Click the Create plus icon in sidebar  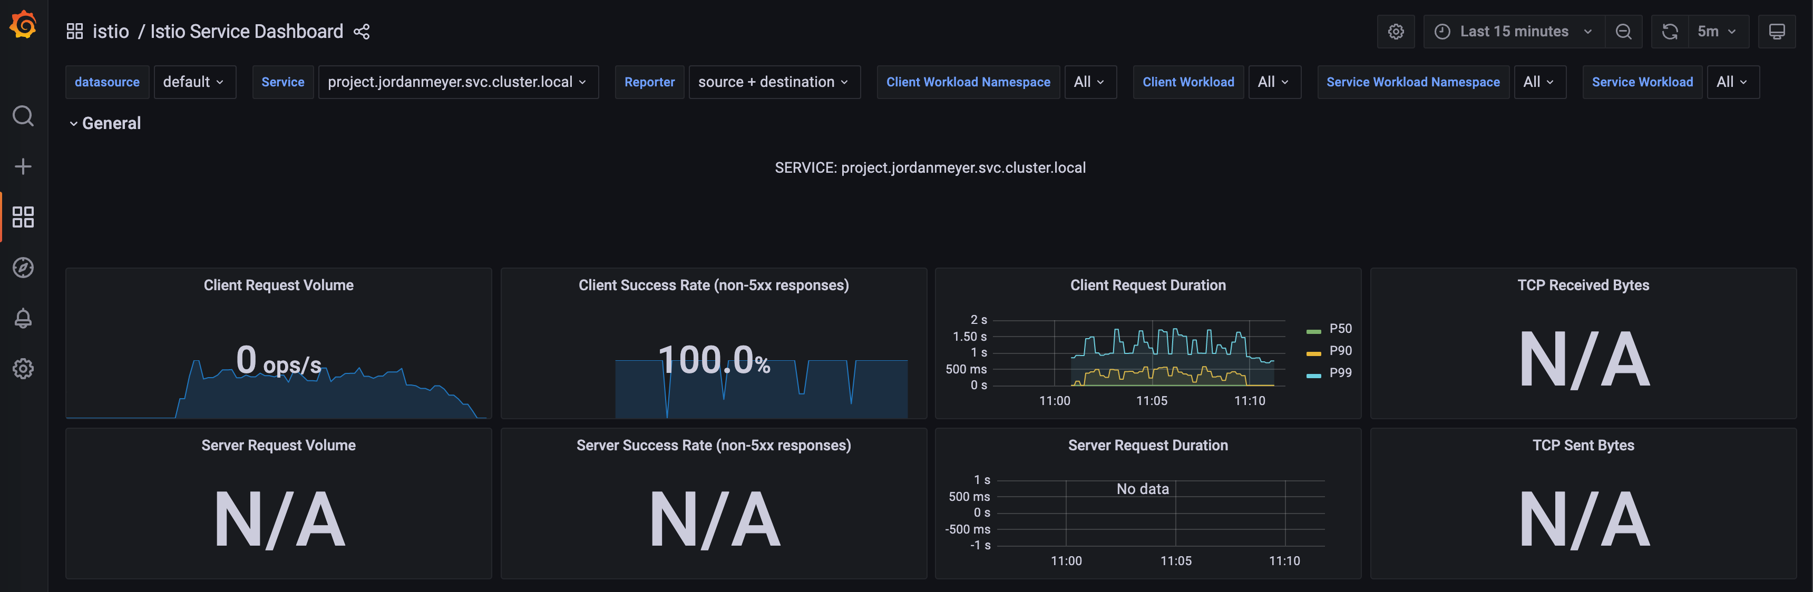coord(23,166)
